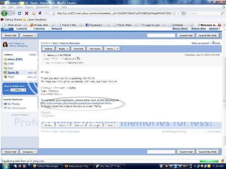The image size is (226, 169).
Task: Open the Spam folder
Action: point(13,73)
